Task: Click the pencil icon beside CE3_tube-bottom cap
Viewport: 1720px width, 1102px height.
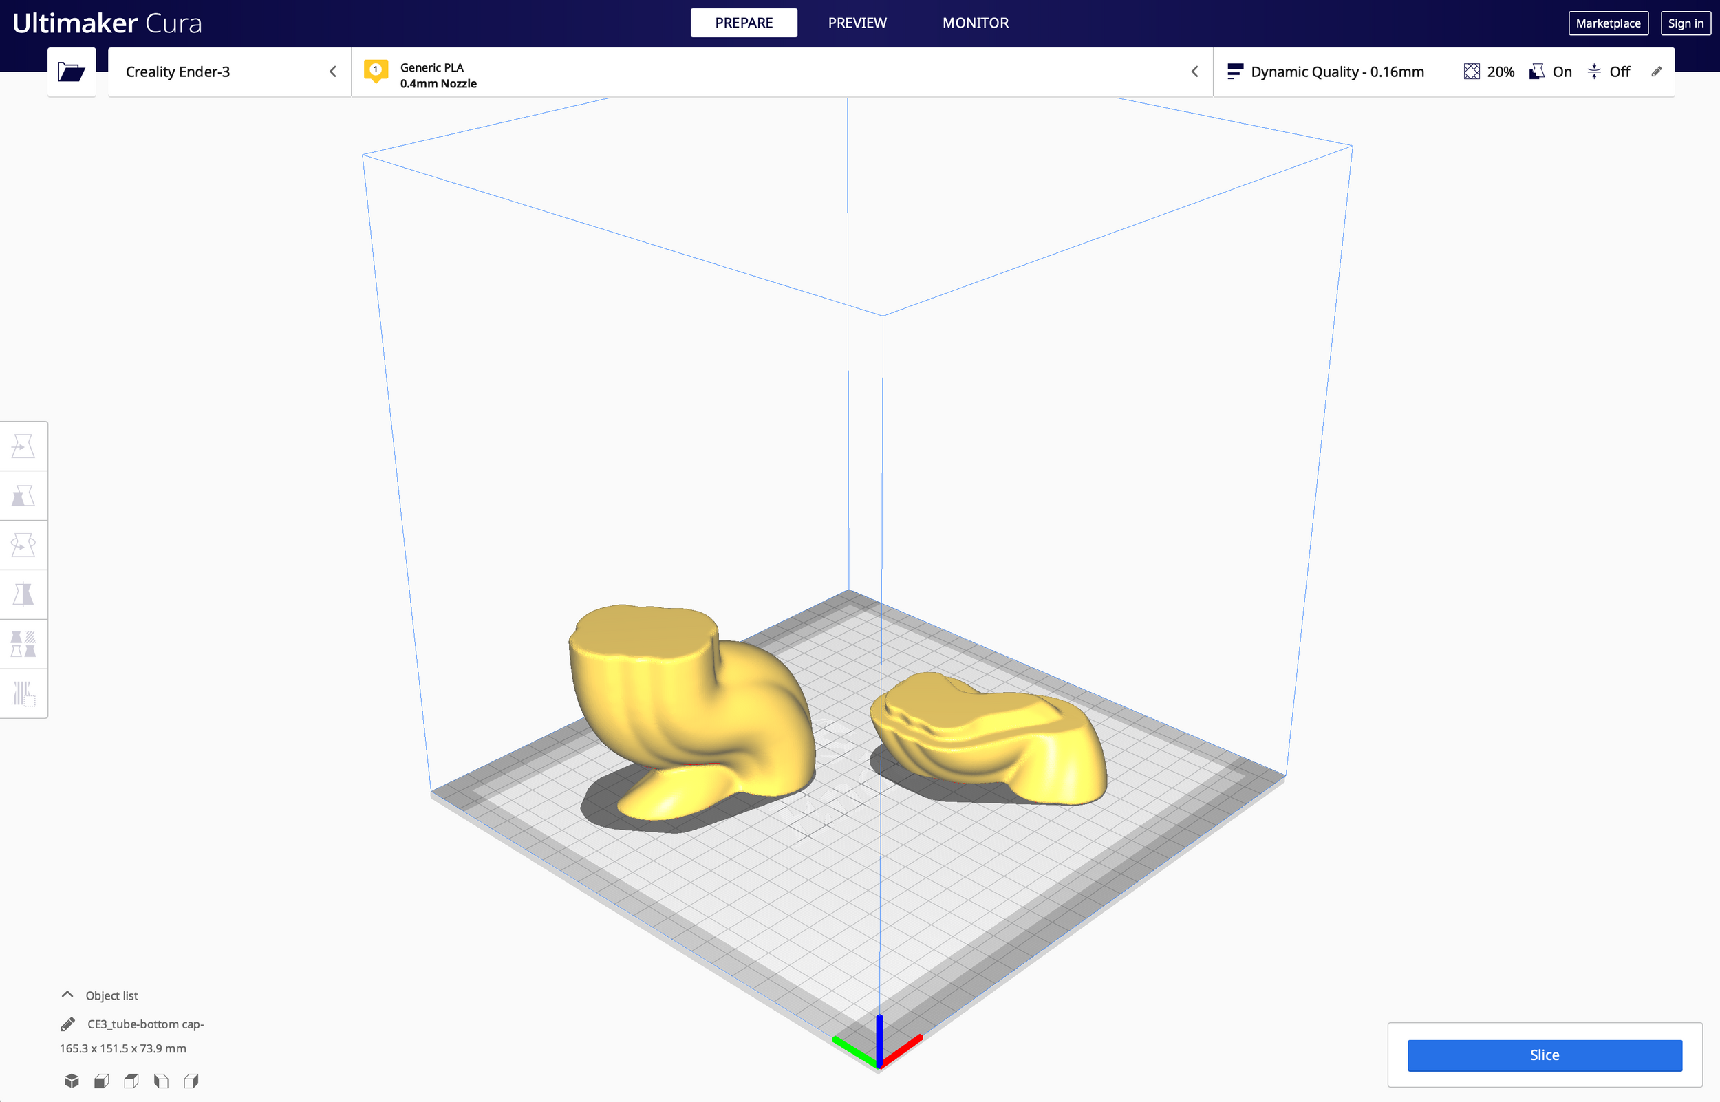Action: (68, 1024)
